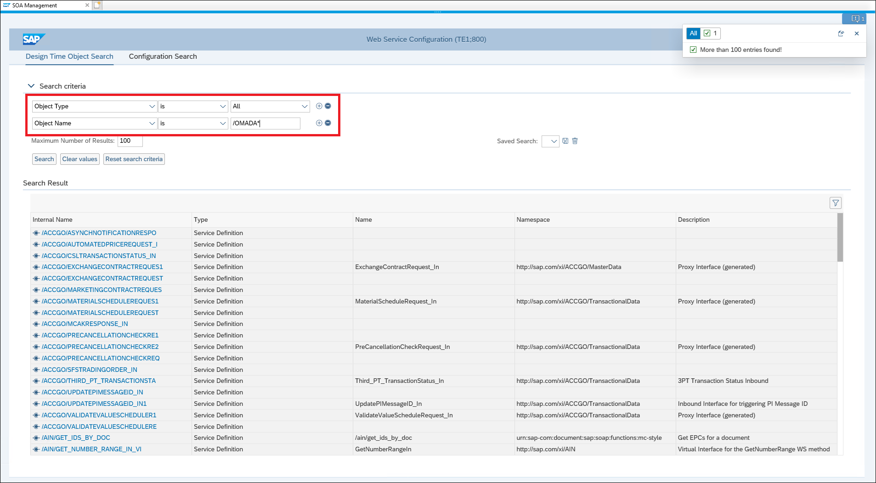The width and height of the screenshot is (876, 483).
Task: Save the current search with disk icon
Action: pos(565,141)
